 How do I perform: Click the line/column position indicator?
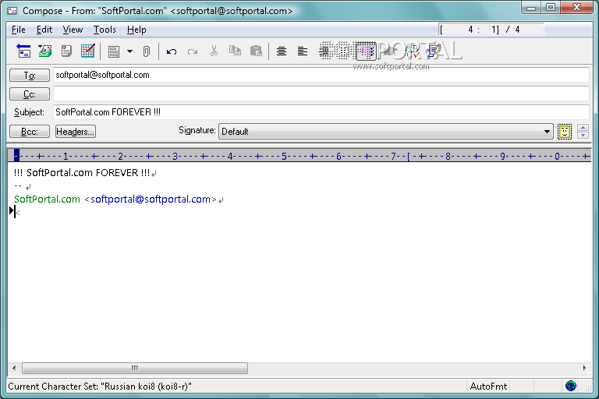click(491, 30)
